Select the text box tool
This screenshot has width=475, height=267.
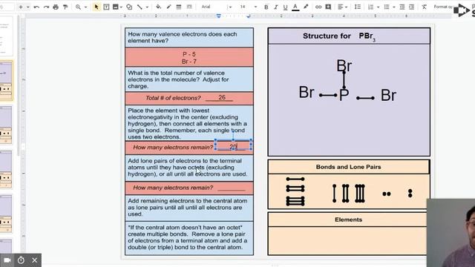tap(106, 7)
